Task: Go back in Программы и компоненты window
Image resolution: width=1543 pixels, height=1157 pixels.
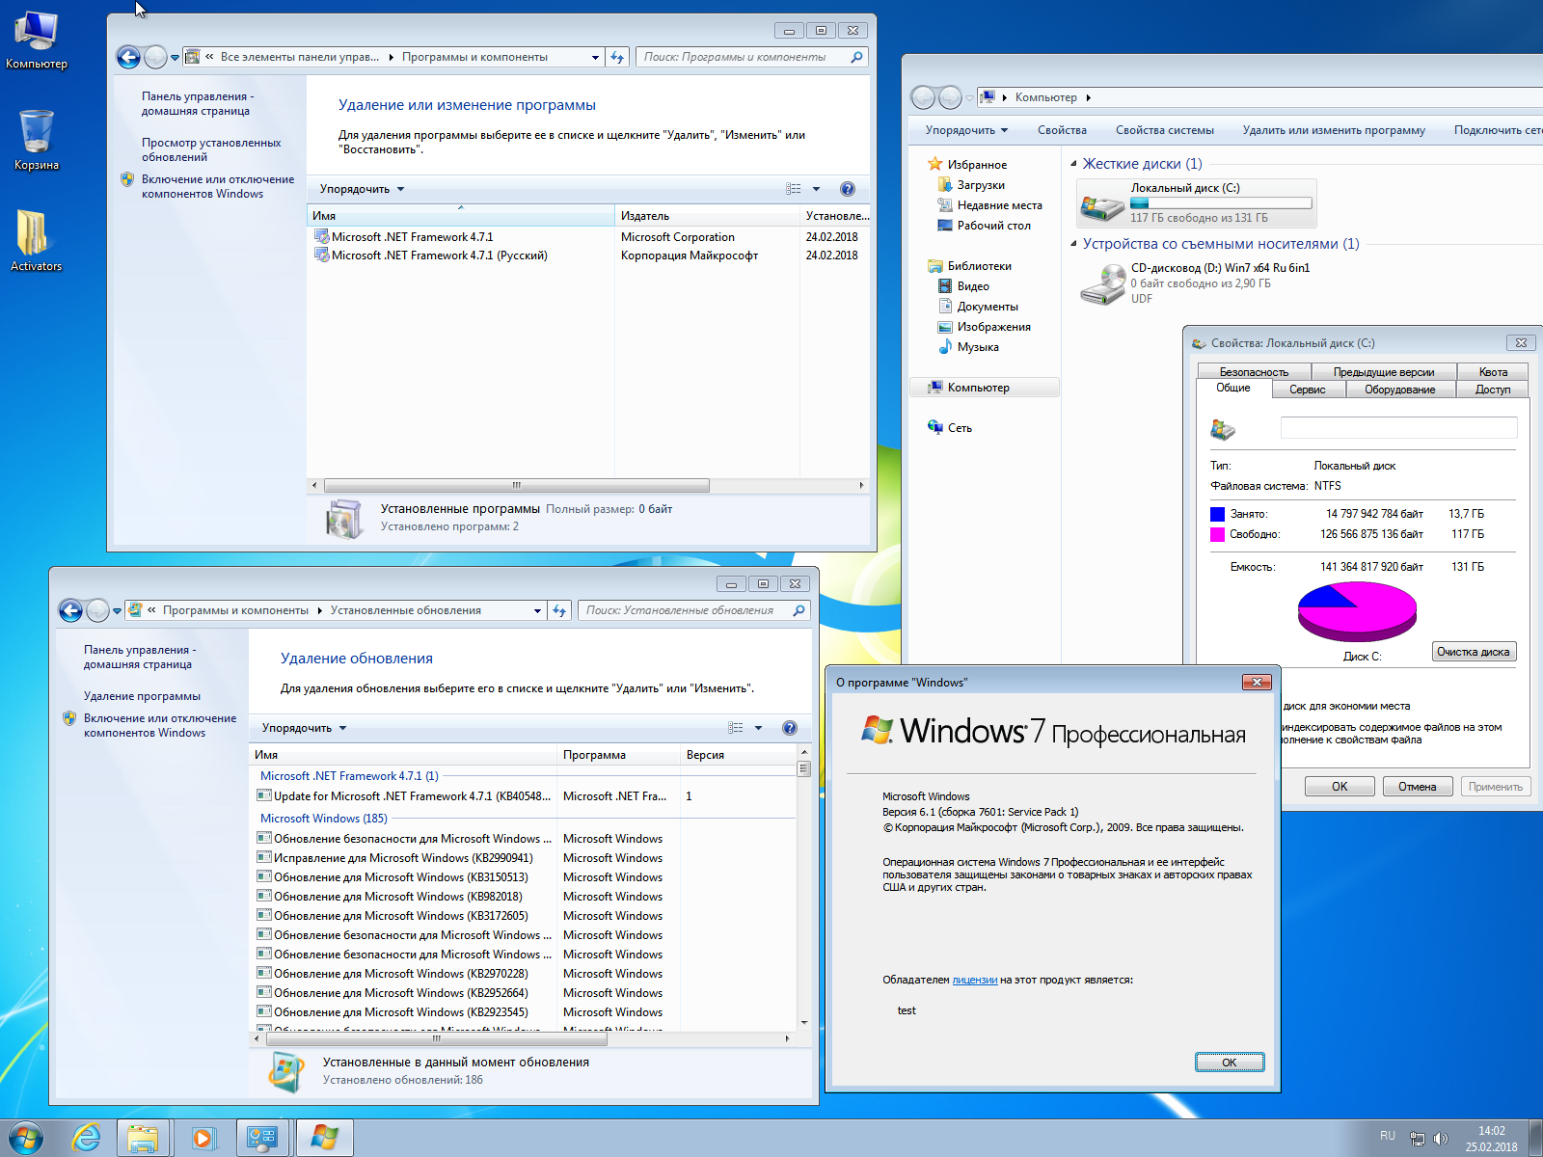Action: coord(128,57)
